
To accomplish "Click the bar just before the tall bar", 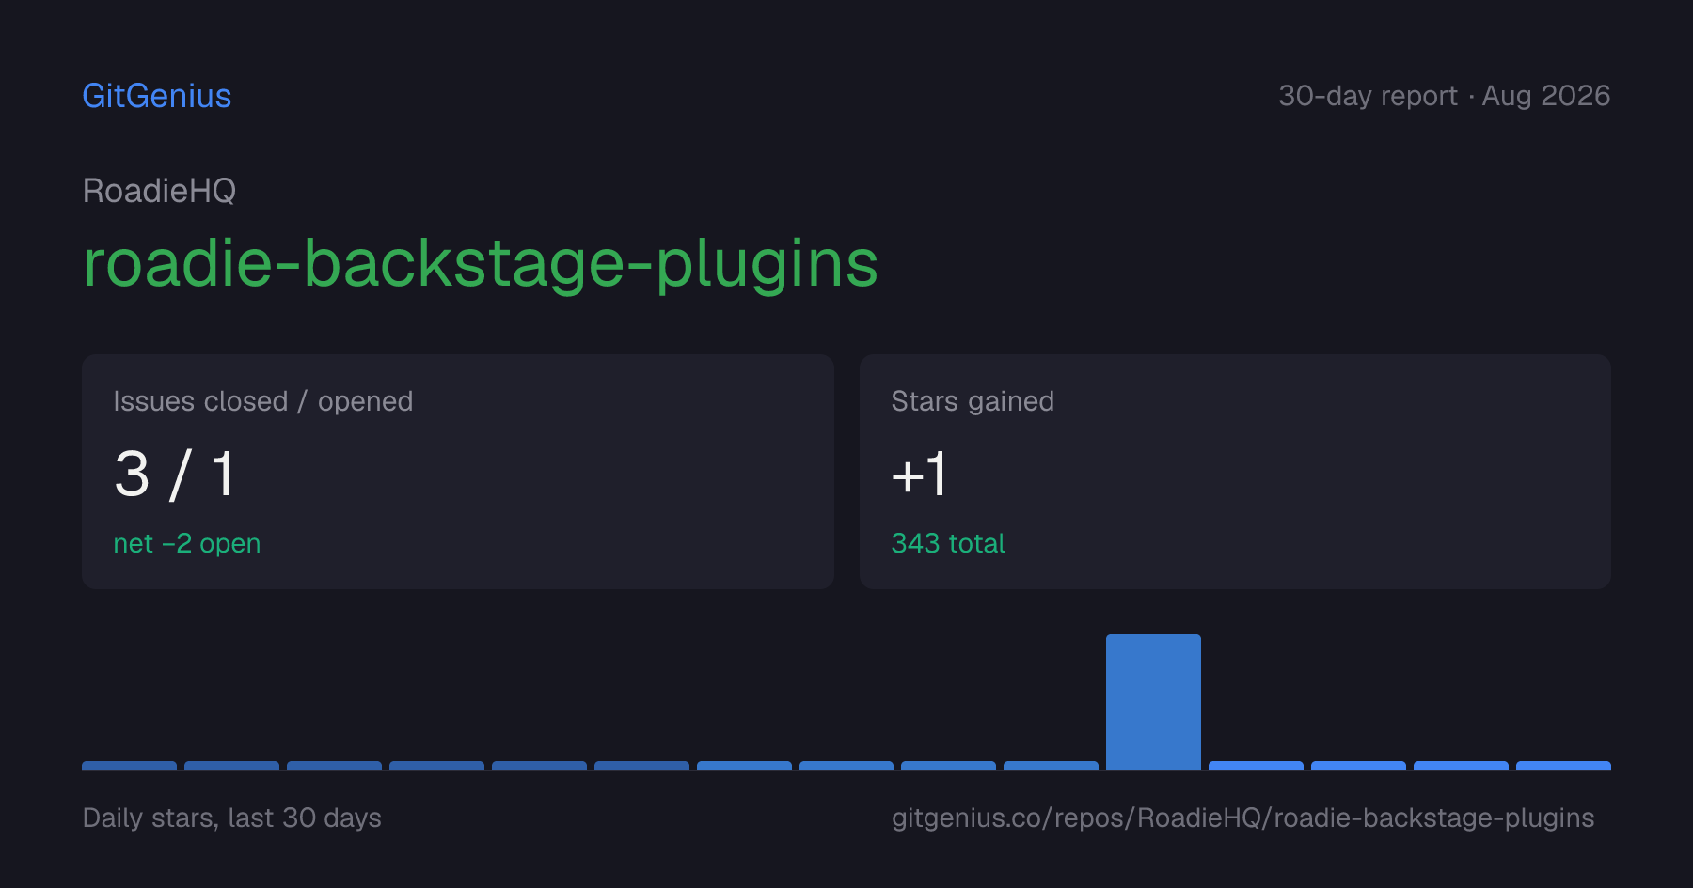I will click(1051, 766).
